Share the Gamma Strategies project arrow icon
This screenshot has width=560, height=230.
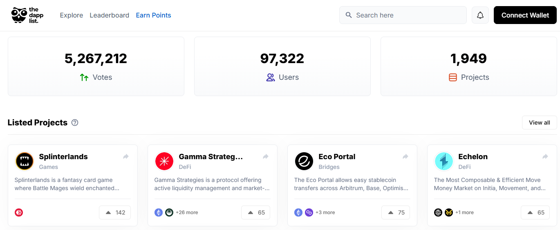click(266, 157)
